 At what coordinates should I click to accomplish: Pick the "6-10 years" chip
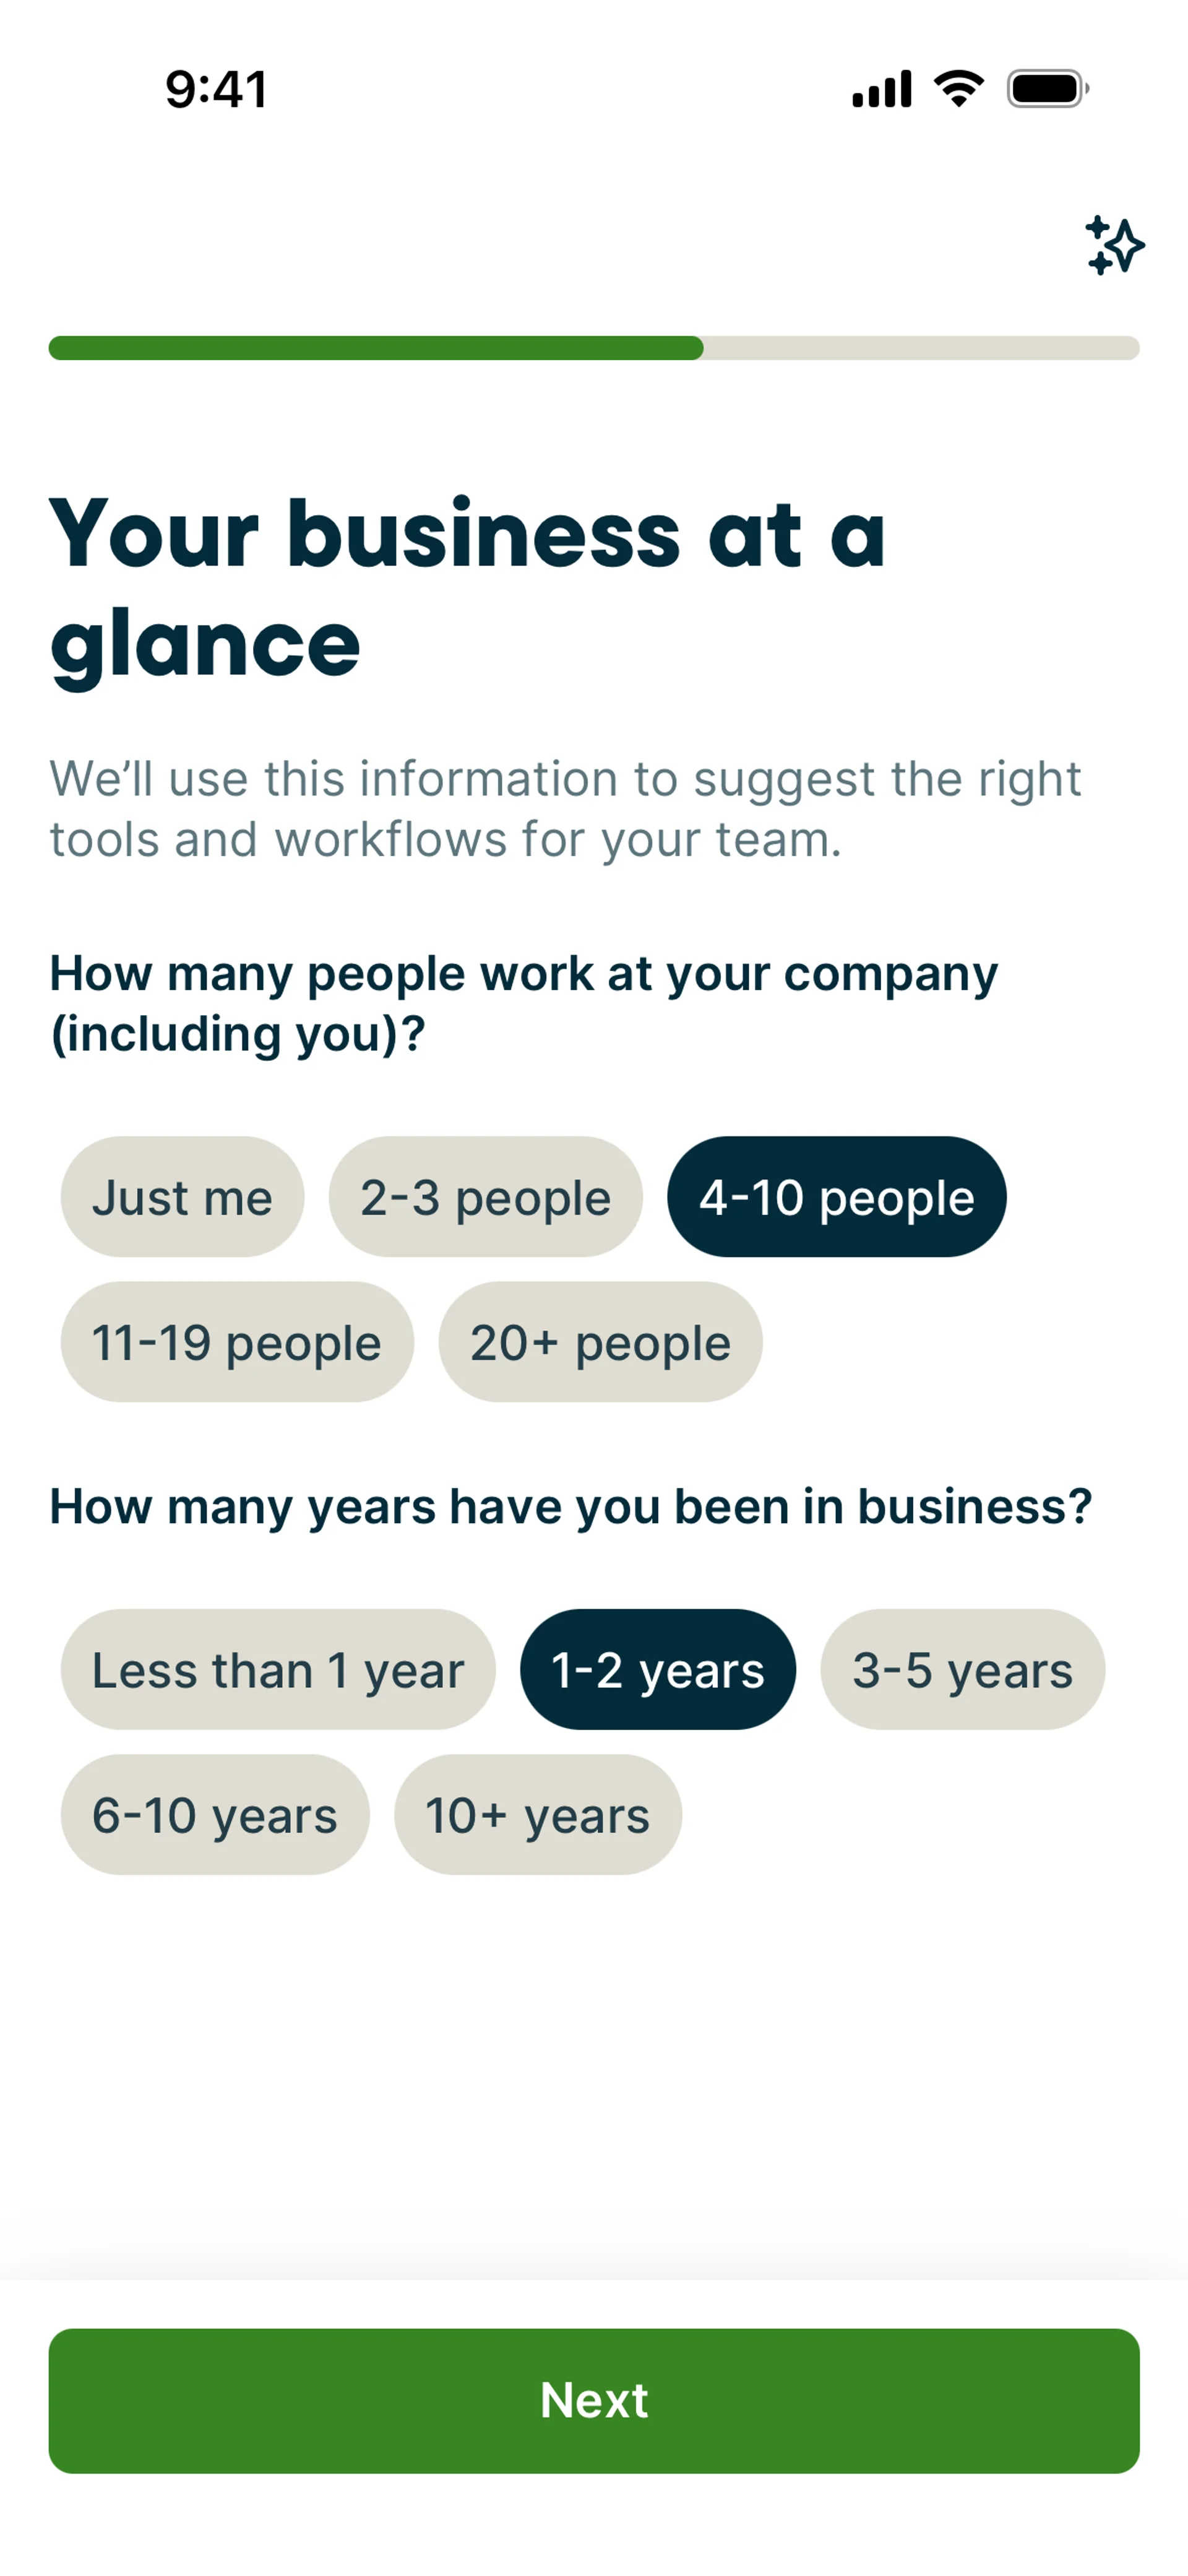pos(215,1814)
